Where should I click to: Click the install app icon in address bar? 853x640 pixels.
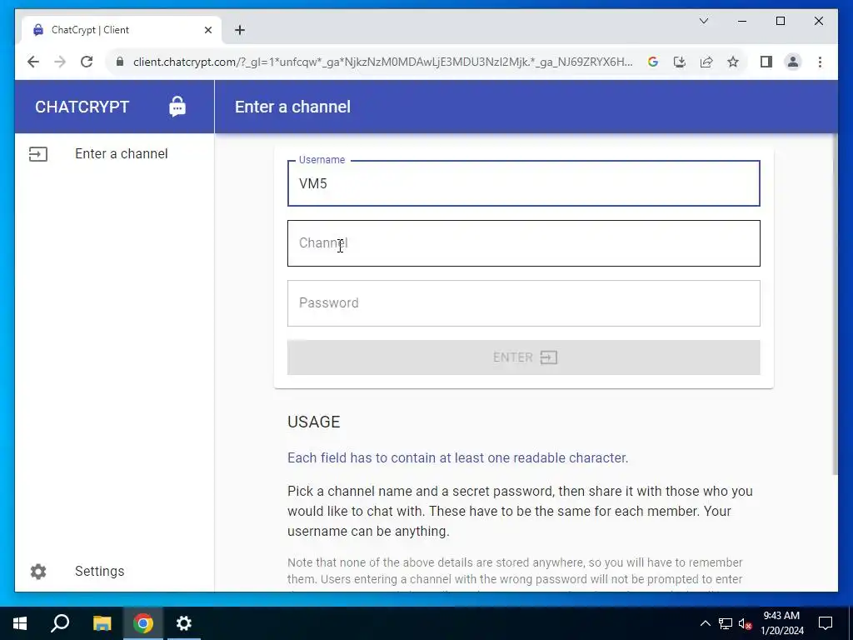tap(680, 62)
